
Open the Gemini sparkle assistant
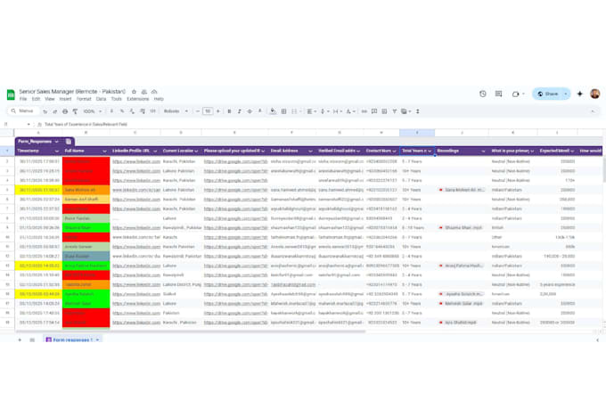580,94
